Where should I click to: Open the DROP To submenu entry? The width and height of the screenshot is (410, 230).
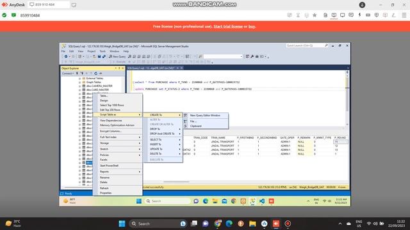coord(163,129)
